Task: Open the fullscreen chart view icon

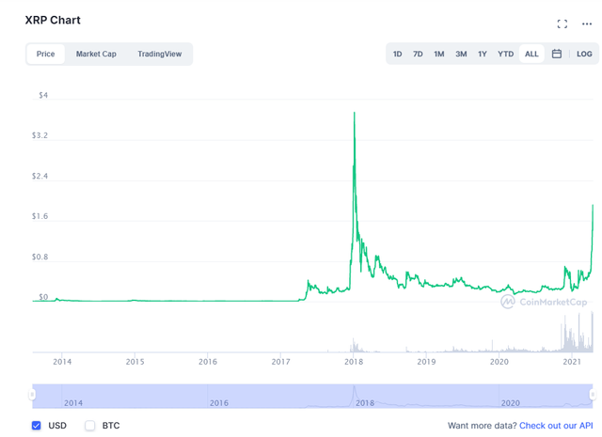Action: [x=562, y=23]
